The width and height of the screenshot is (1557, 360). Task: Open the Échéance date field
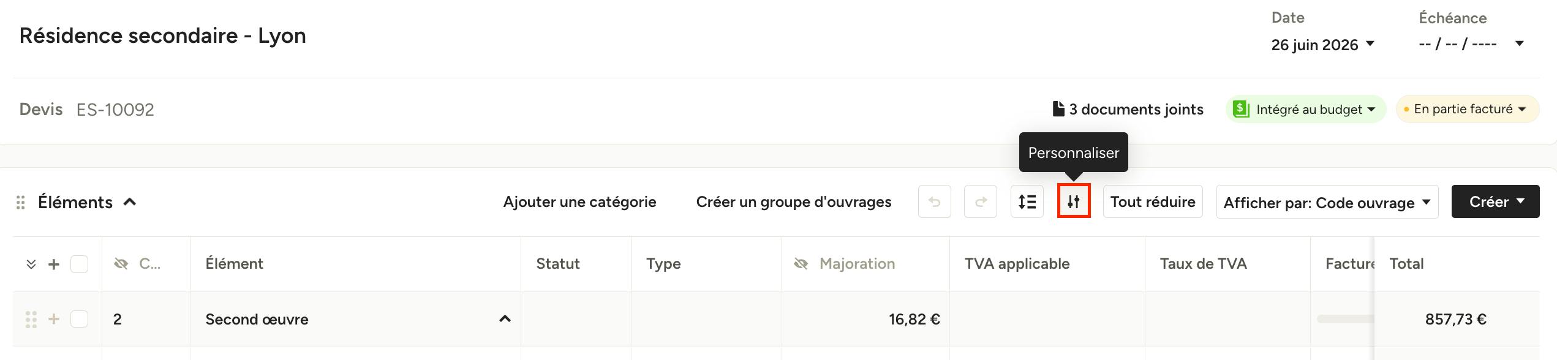point(1471,43)
